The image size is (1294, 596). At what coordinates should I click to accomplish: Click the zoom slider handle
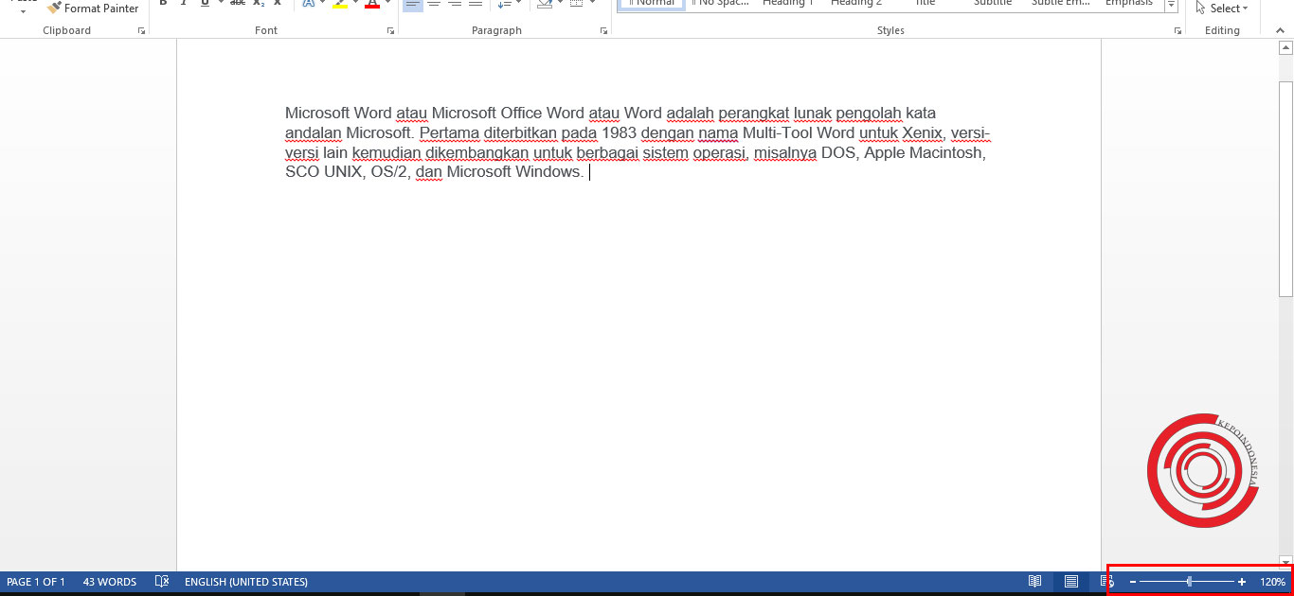pos(1190,582)
